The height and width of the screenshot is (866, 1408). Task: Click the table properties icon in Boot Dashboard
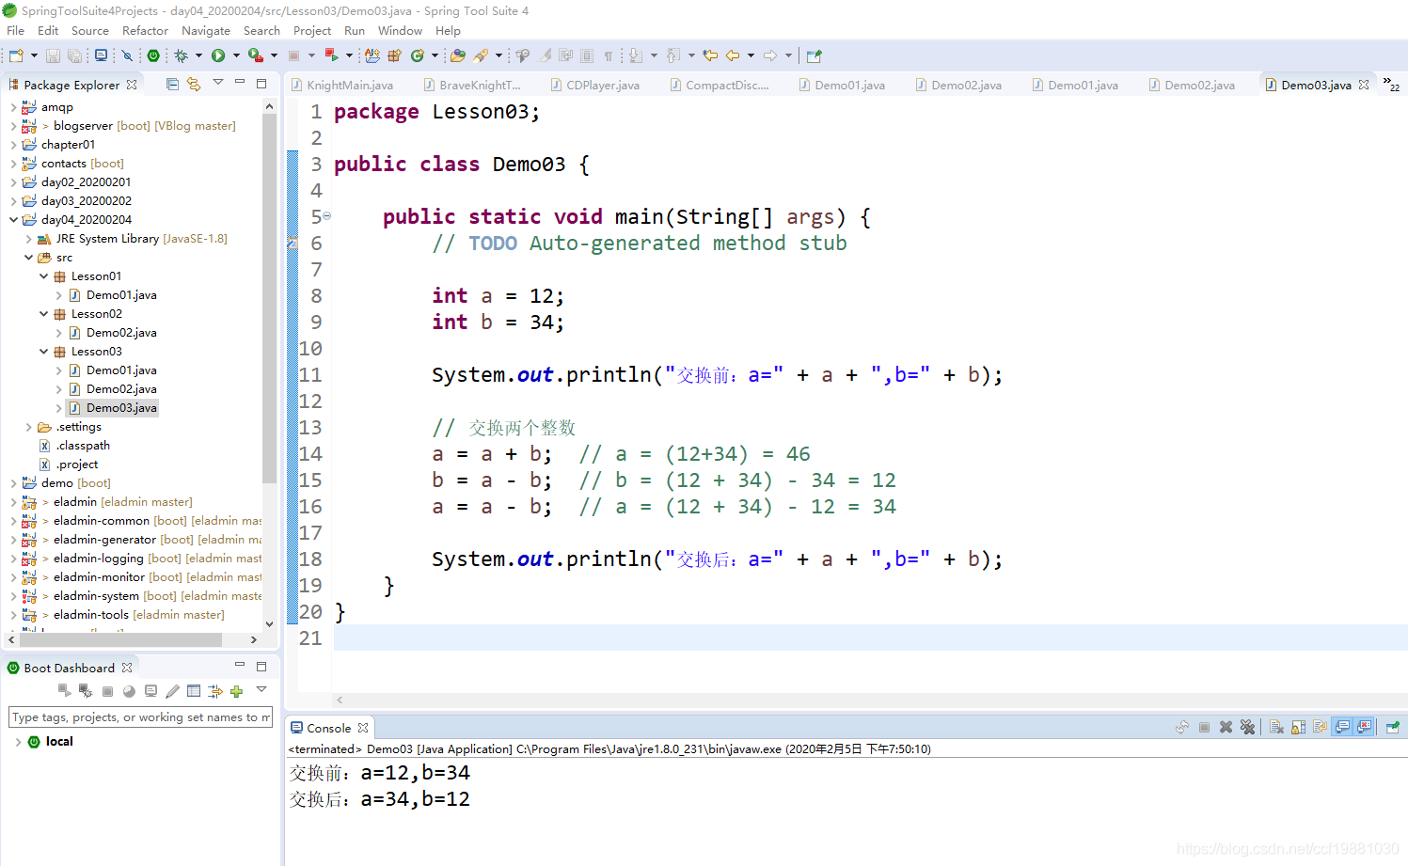194,691
